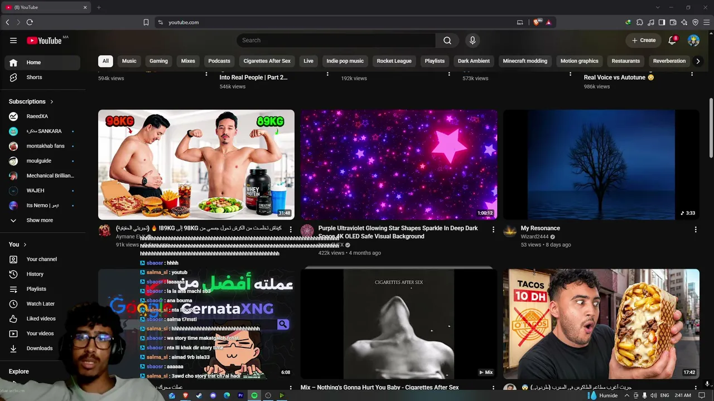The image size is (714, 401).
Task: Open the account avatar menu
Action: click(694, 40)
